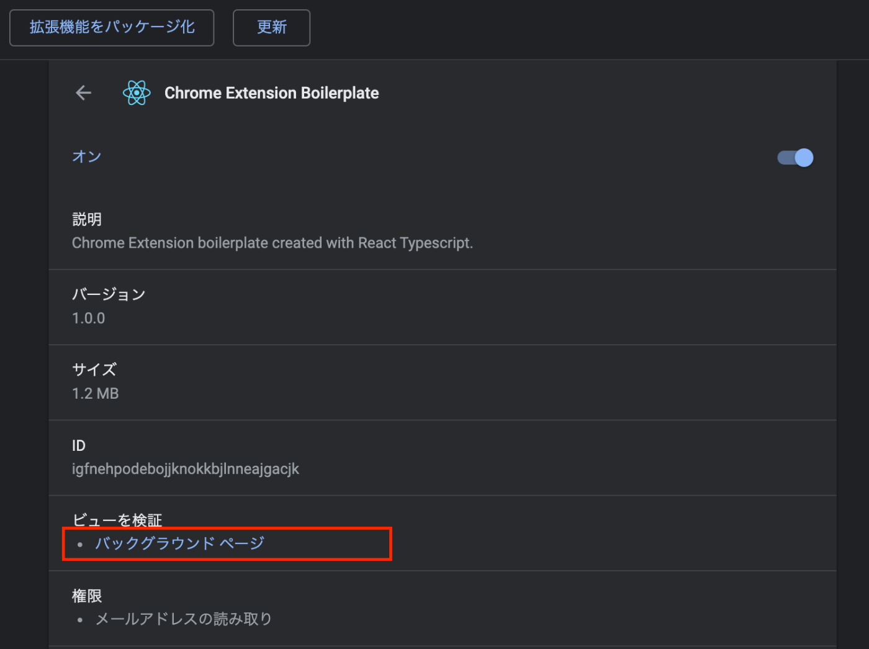Click the description text about React Typescript
The width and height of the screenshot is (869, 649).
click(272, 243)
